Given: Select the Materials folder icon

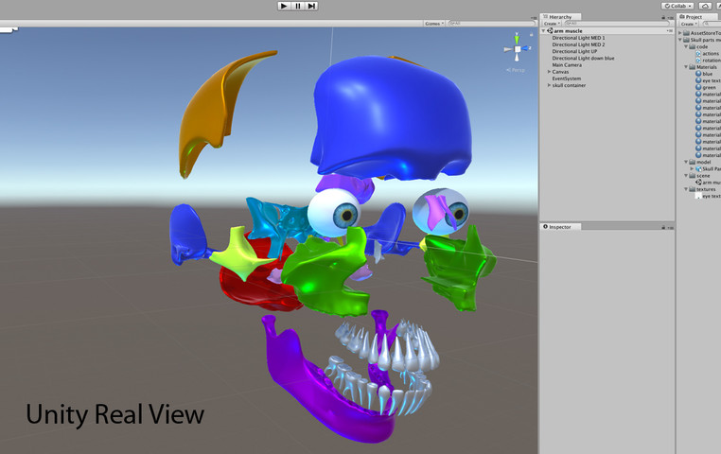Looking at the screenshot, I should (x=693, y=67).
